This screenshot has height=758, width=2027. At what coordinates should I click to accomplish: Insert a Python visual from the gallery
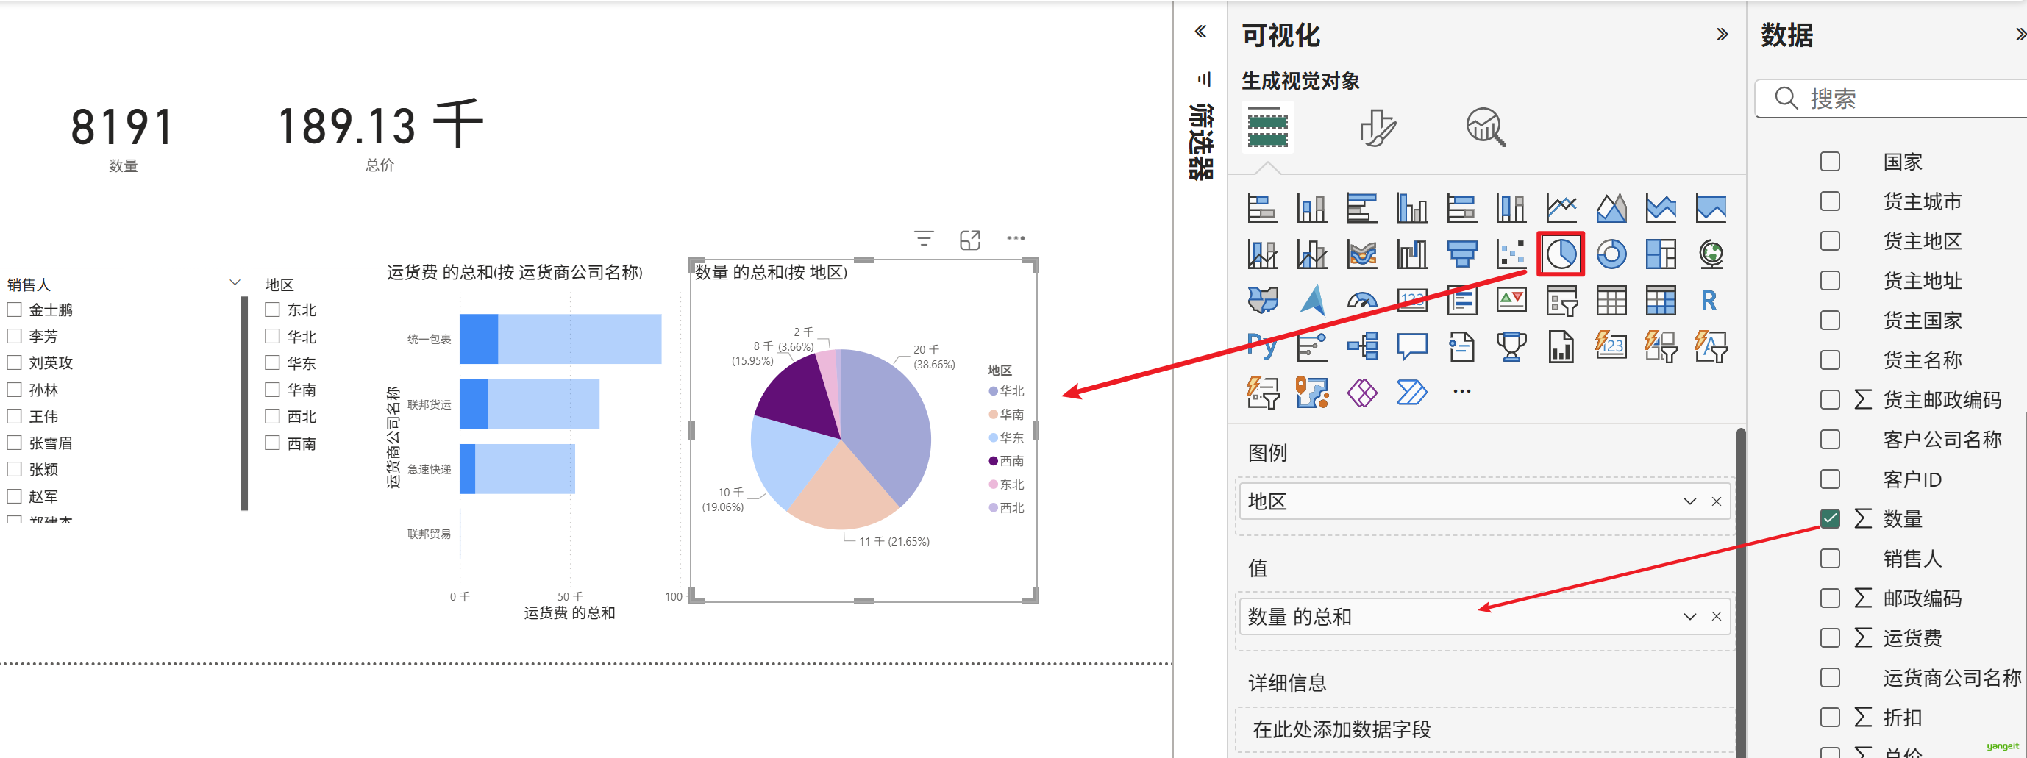click(1262, 346)
